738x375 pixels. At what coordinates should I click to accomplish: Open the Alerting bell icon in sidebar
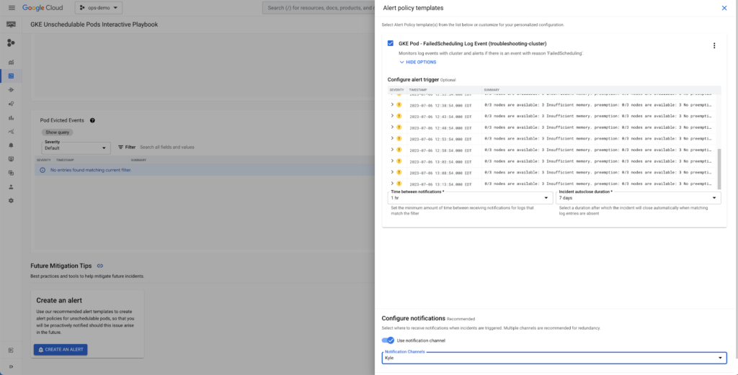tap(12, 145)
